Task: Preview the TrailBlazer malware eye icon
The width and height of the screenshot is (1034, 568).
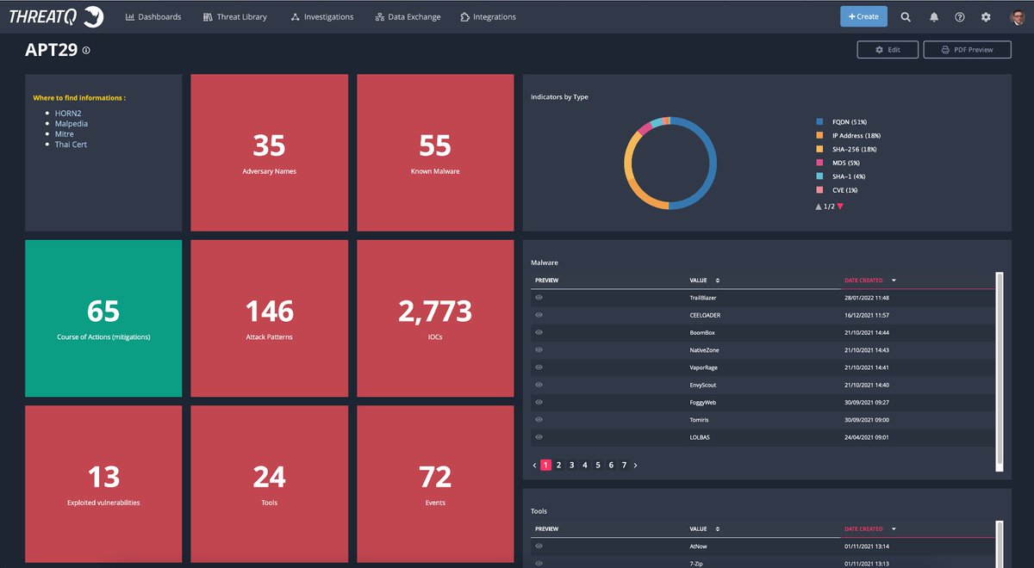Action: [x=539, y=297]
